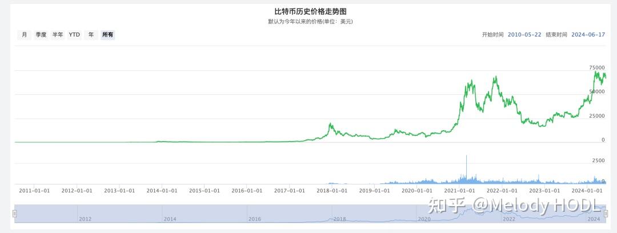Click the 2012 label in the navigator

click(x=85, y=219)
